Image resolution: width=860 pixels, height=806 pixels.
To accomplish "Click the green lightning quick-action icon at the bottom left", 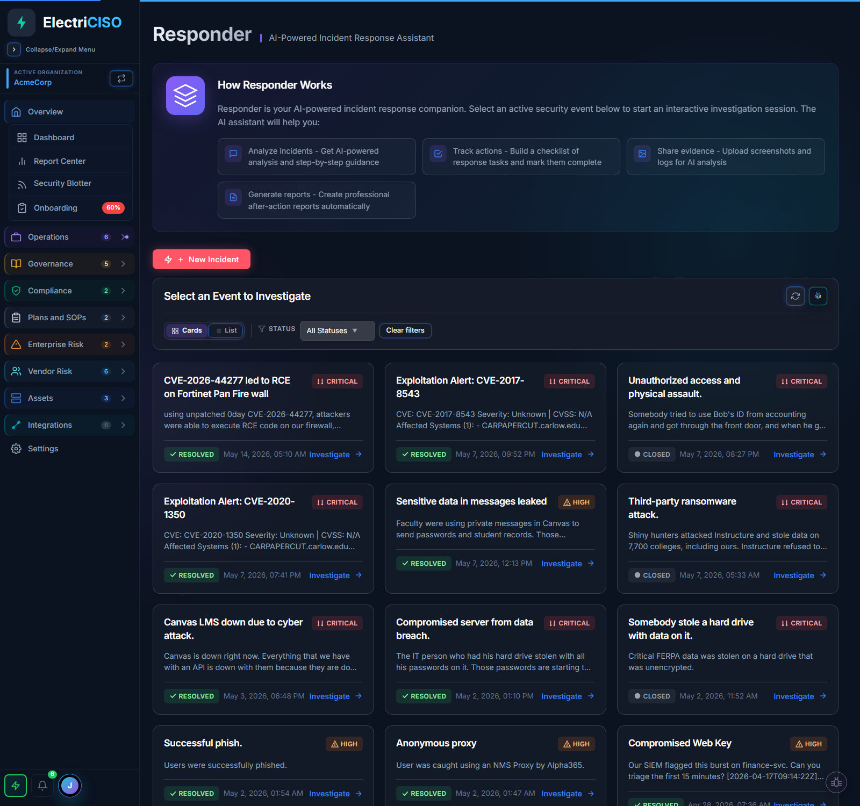I will 16,786.
